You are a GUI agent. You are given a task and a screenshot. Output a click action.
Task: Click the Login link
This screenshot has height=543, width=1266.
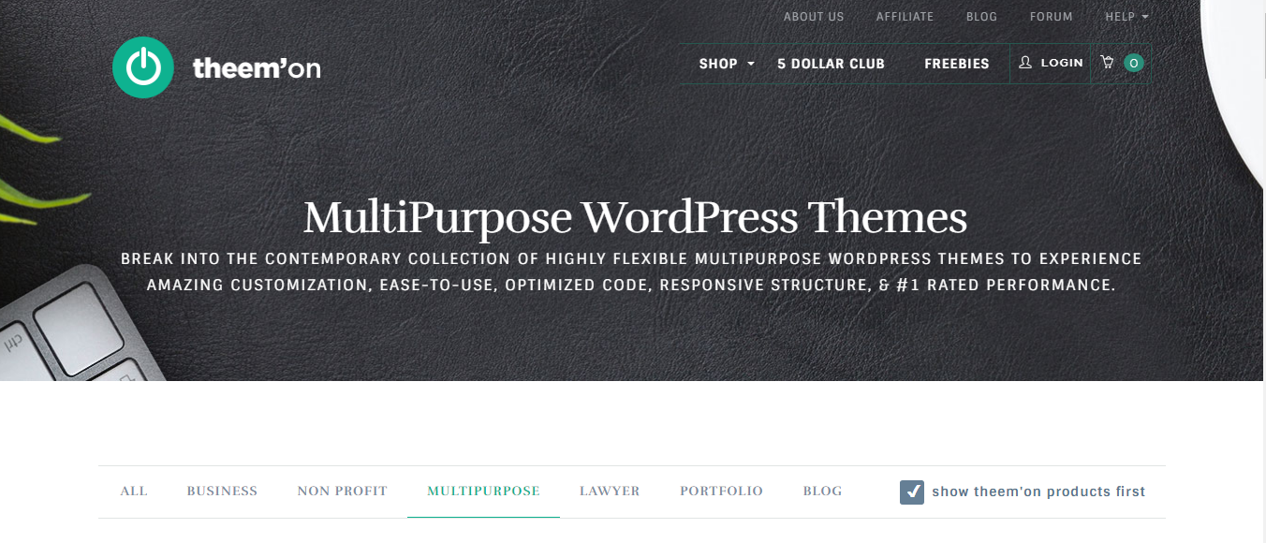[x=1062, y=63]
